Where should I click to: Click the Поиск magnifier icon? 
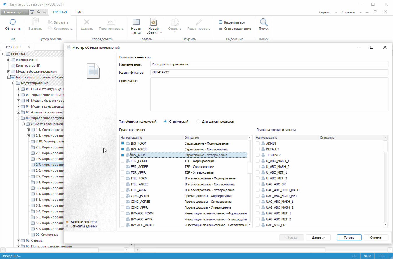(x=263, y=22)
